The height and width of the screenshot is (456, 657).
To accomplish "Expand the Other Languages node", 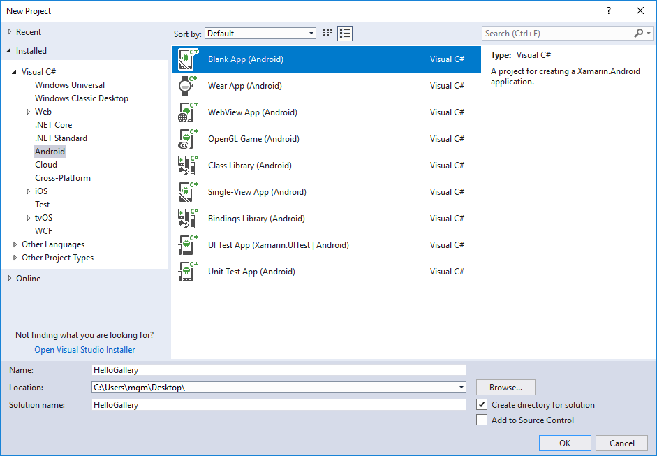I will click(x=15, y=244).
